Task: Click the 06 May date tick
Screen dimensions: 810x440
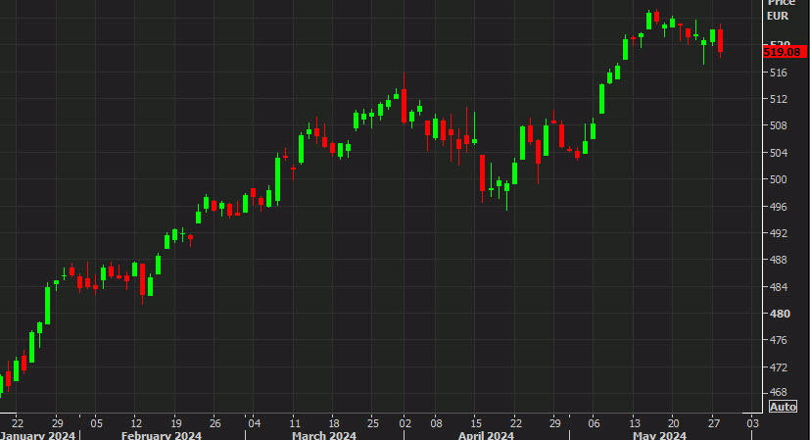Action: (x=595, y=423)
